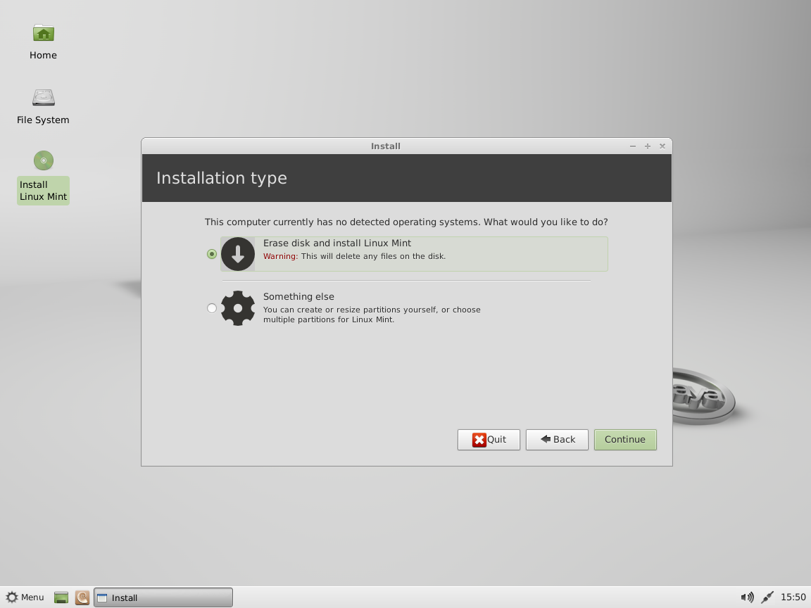Close the Install window
Image resolution: width=811 pixels, height=608 pixels.
click(662, 146)
